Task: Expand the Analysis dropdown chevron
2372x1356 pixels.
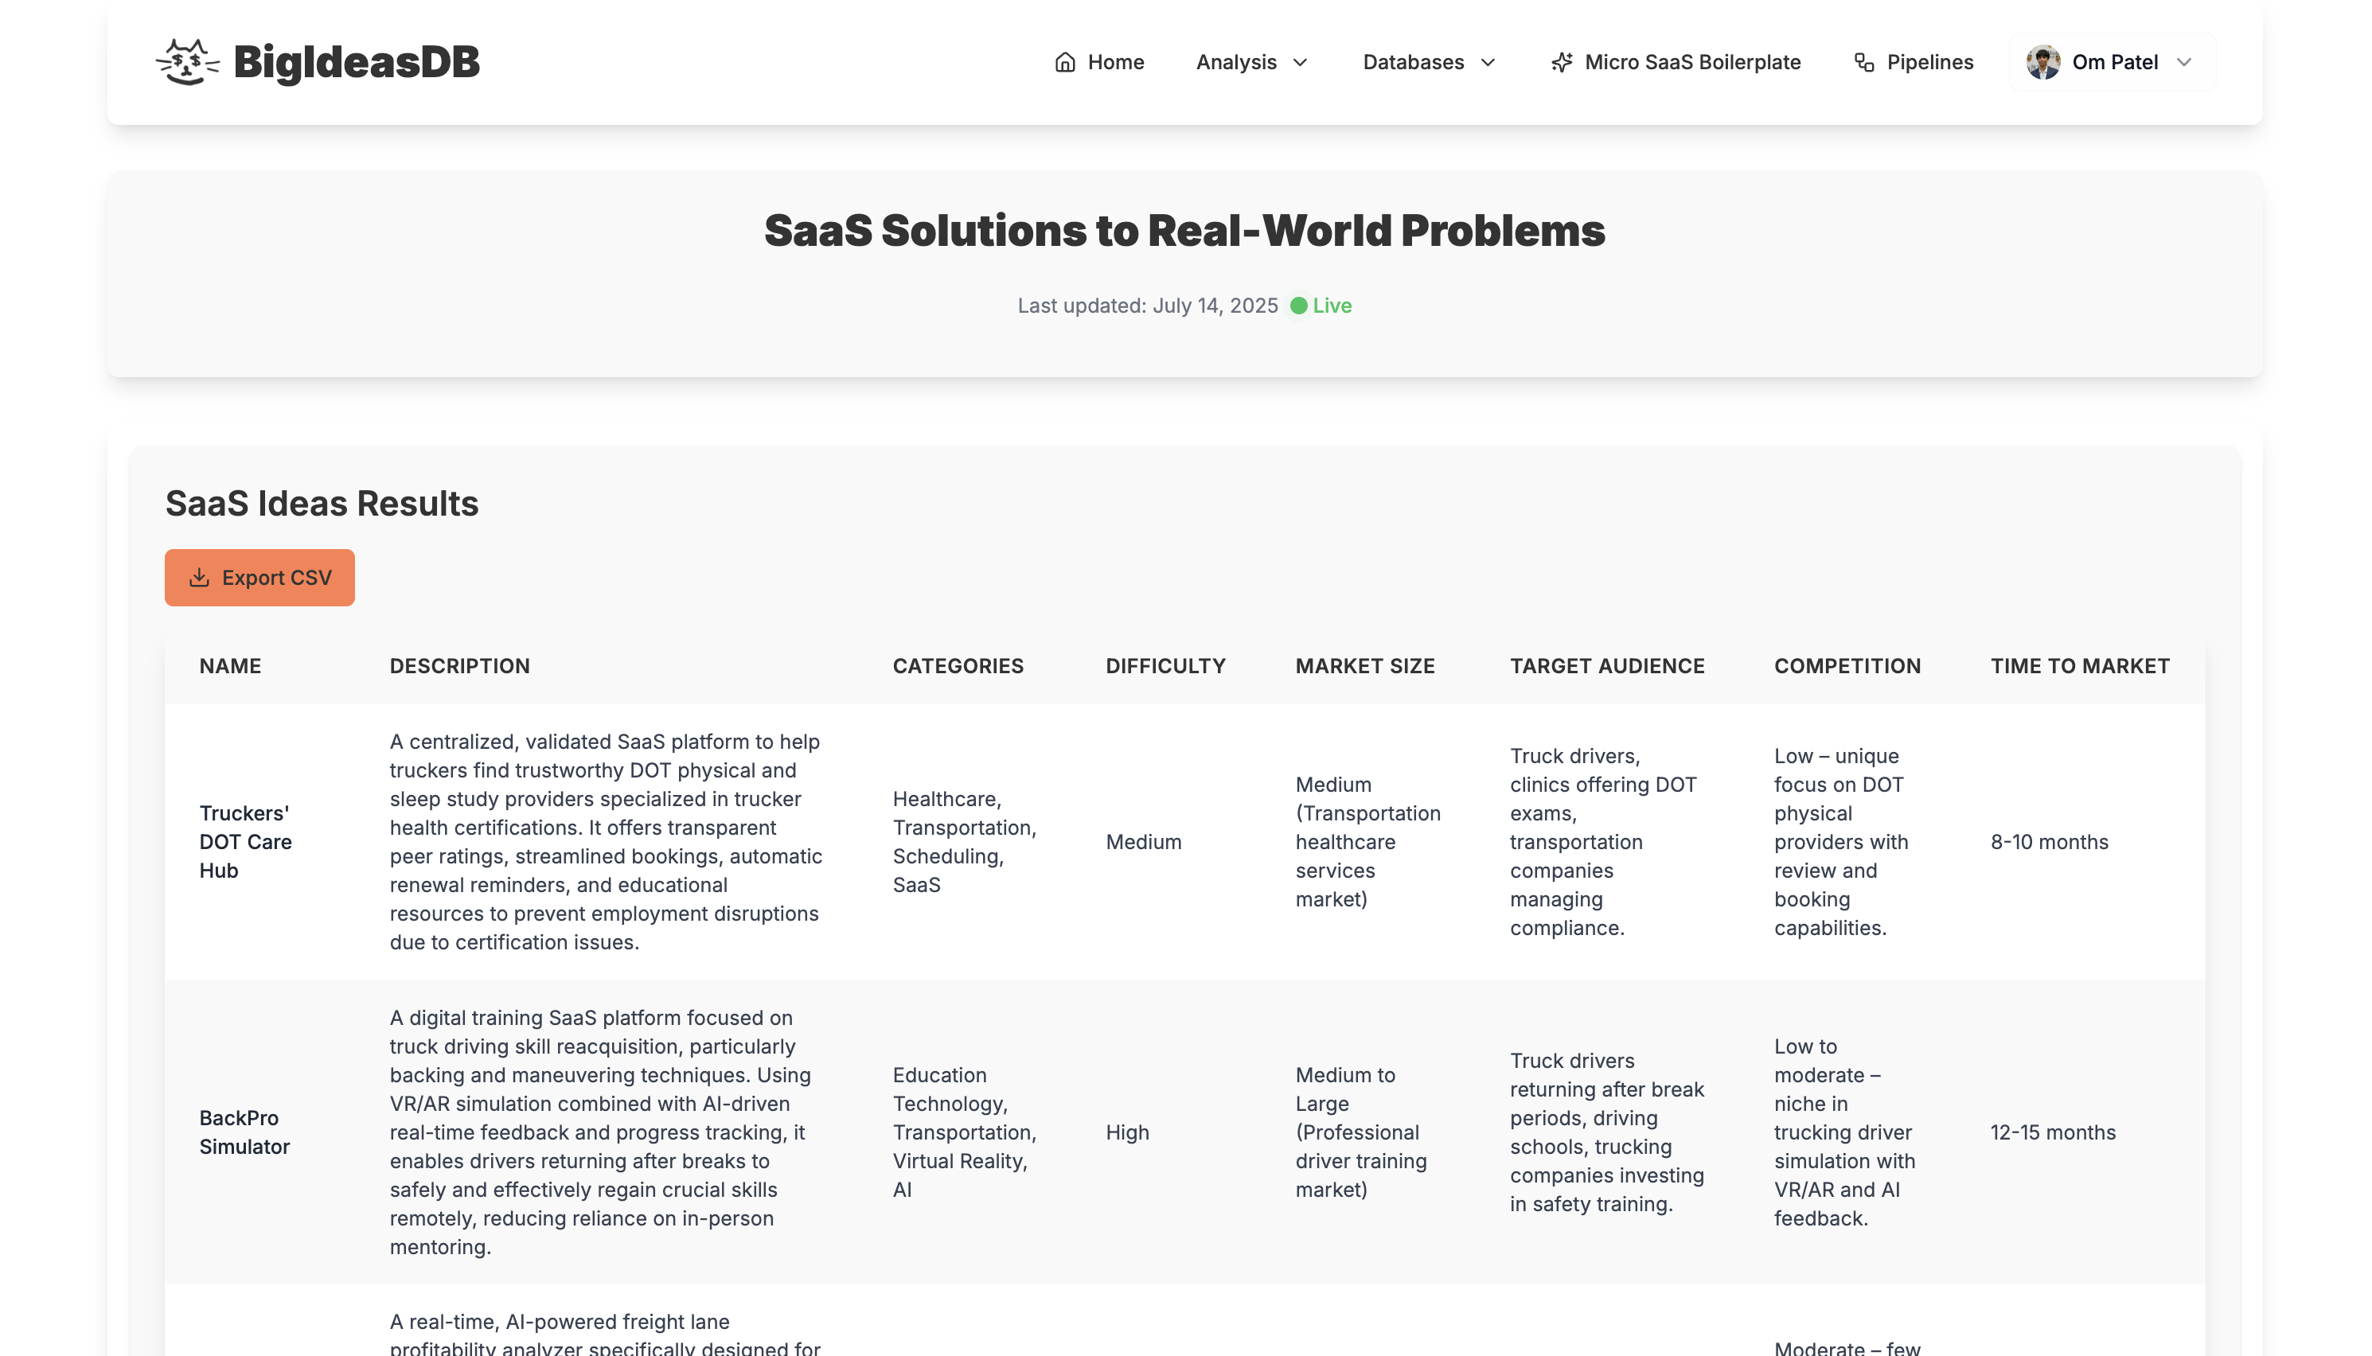Action: (x=1300, y=62)
